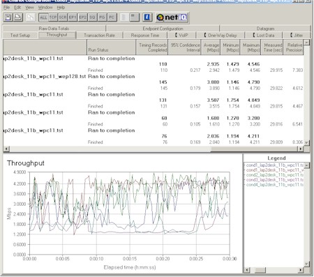Select the SQ group filter button

coord(92,17)
